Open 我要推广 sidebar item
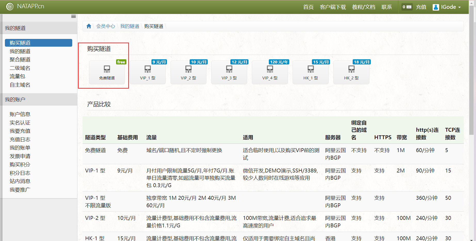Image resolution: width=476 pixels, height=241 pixels. coord(20,190)
